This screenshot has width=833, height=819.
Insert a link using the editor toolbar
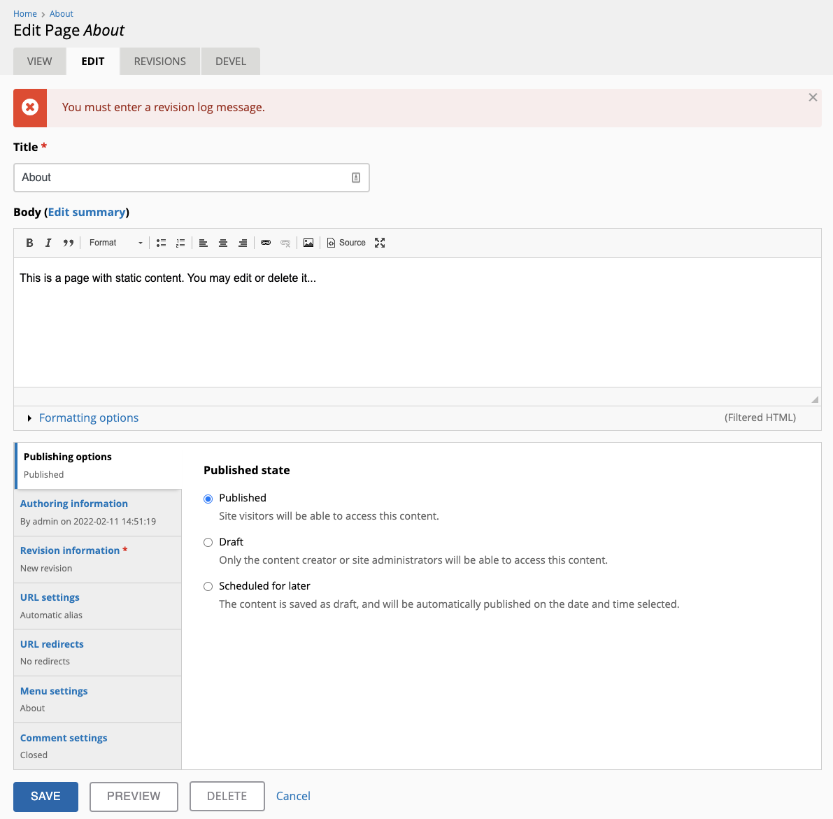click(266, 243)
